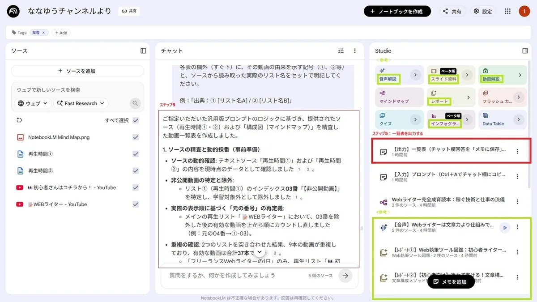Uncheck the 再生時間② source checkbox
The image size is (537, 302).
136,170
